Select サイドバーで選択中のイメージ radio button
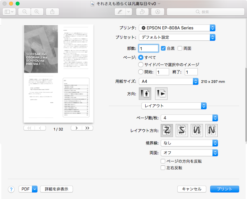Viewport: 247px width, 199px height. coord(141,65)
